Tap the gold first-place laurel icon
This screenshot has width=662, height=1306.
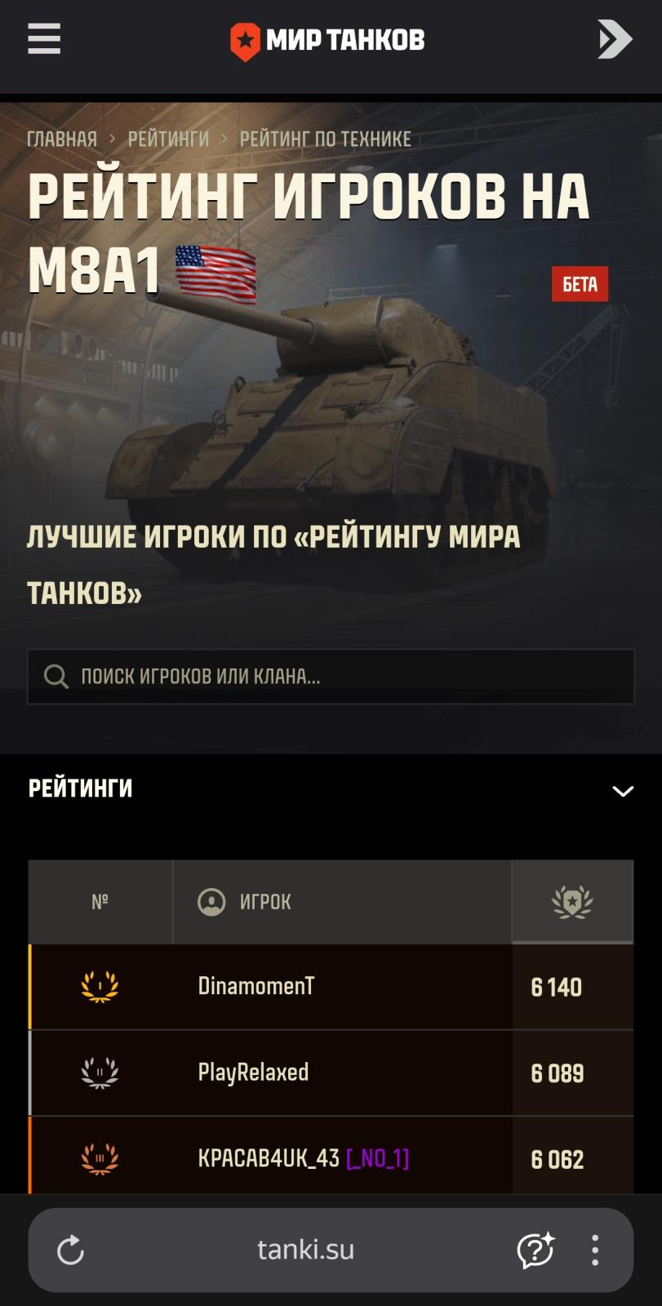(x=100, y=986)
